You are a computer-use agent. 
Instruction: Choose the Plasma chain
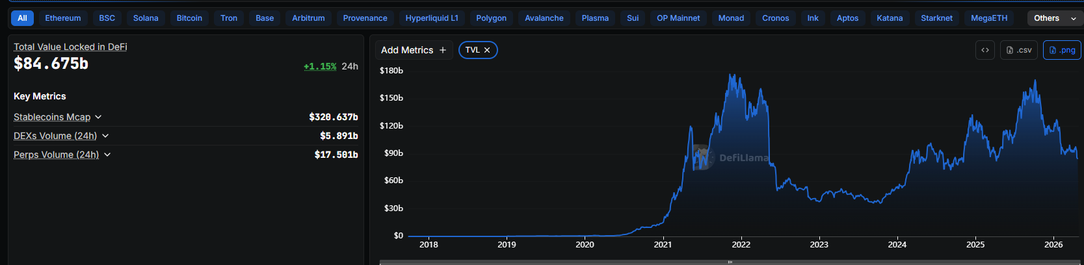pyautogui.click(x=595, y=18)
